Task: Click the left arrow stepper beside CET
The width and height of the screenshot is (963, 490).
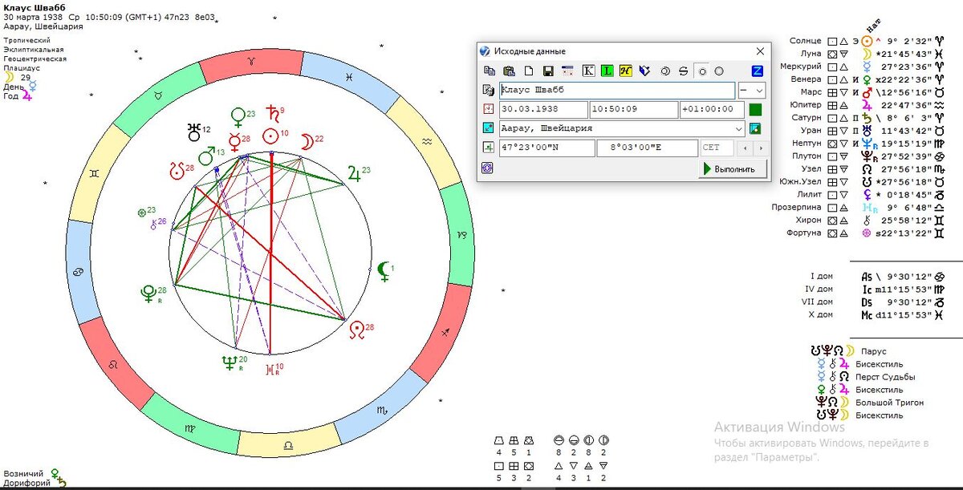Action: tap(744, 148)
